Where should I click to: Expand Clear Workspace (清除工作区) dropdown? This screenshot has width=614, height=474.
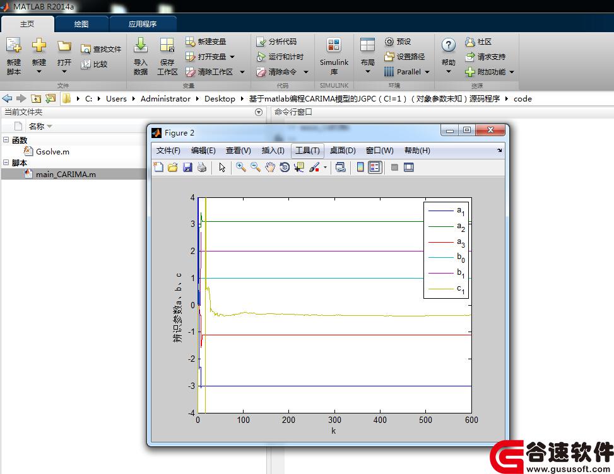pyautogui.click(x=242, y=72)
